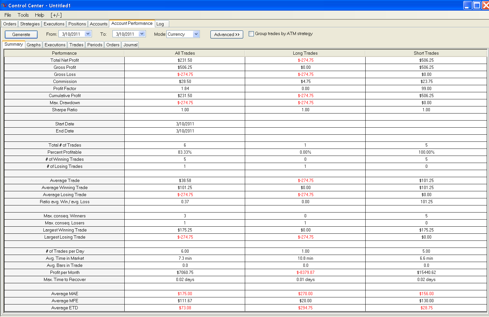
Task: Click Average Trade value $38.58
Action: point(185,180)
